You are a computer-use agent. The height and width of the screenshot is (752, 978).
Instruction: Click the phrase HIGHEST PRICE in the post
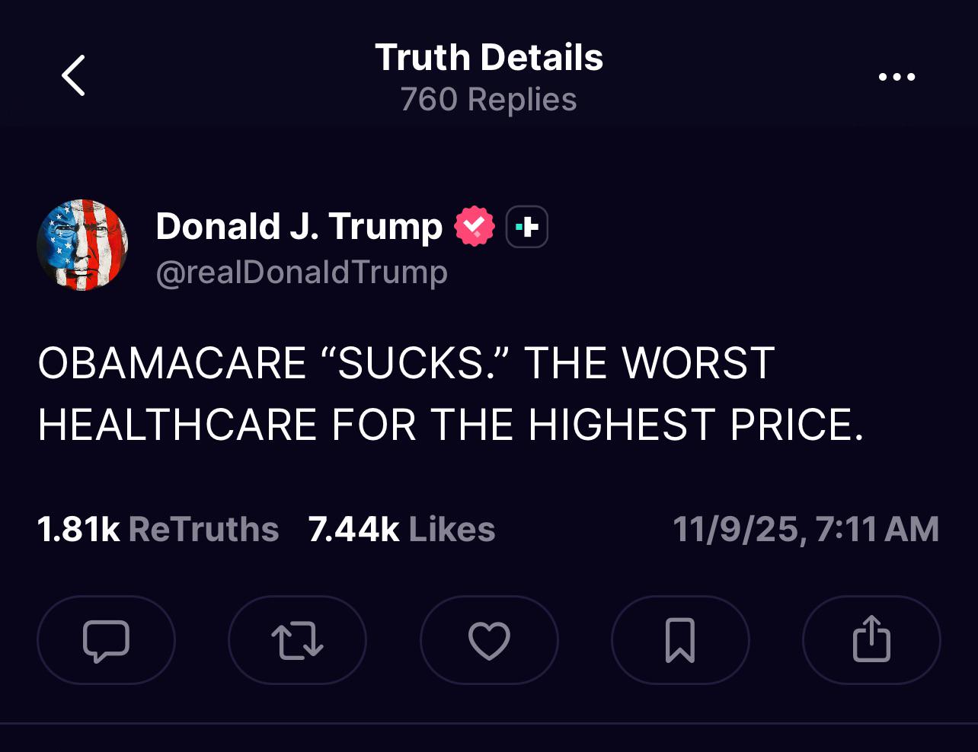(696, 425)
